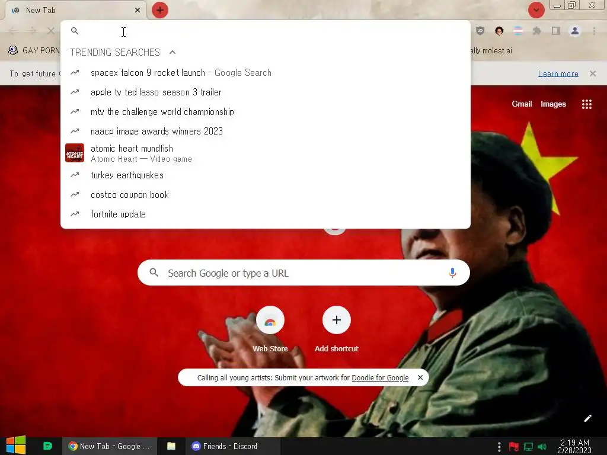Viewport: 607px width, 455px height.
Task: Open the tab search red dropdown button
Action: pos(536,10)
